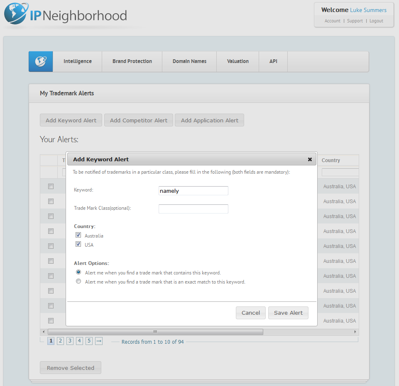Uncheck the USA country checkbox
Screen dimensions: 399x386
78,244
